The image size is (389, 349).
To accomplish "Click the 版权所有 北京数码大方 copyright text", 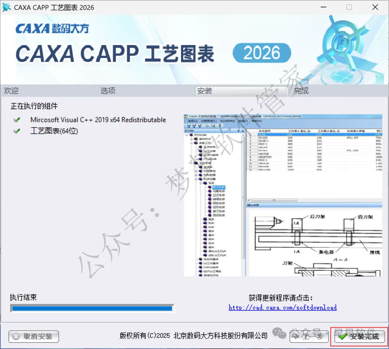I will [193, 336].
